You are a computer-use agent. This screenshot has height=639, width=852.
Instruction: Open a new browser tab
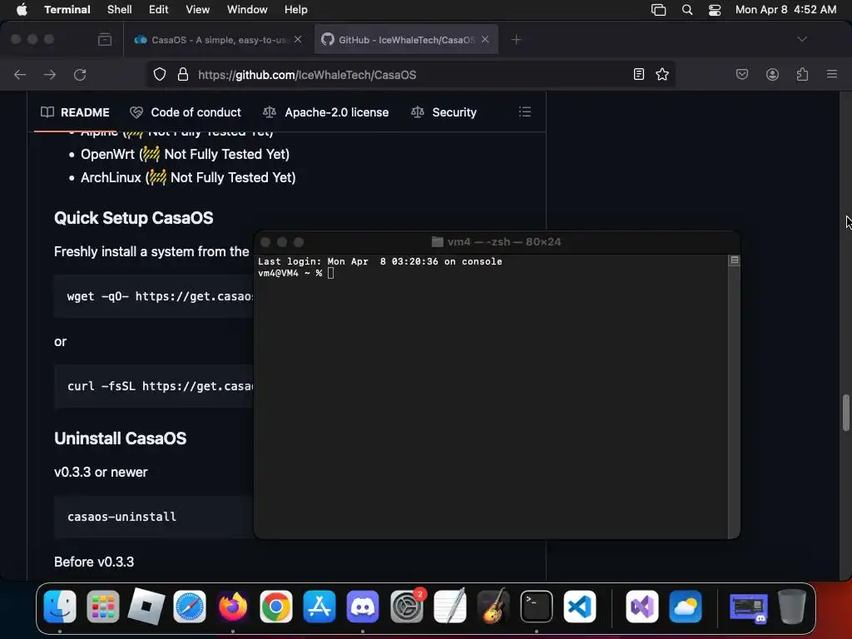516,40
